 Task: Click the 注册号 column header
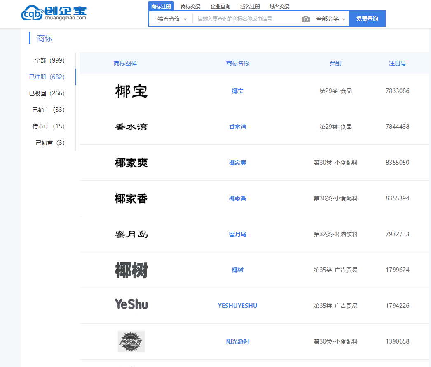(398, 63)
